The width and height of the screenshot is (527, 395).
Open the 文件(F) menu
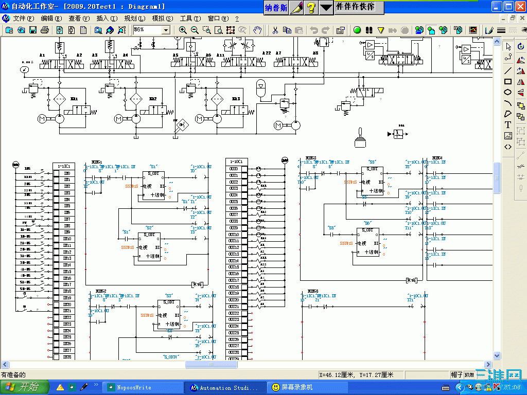pyautogui.click(x=24, y=19)
